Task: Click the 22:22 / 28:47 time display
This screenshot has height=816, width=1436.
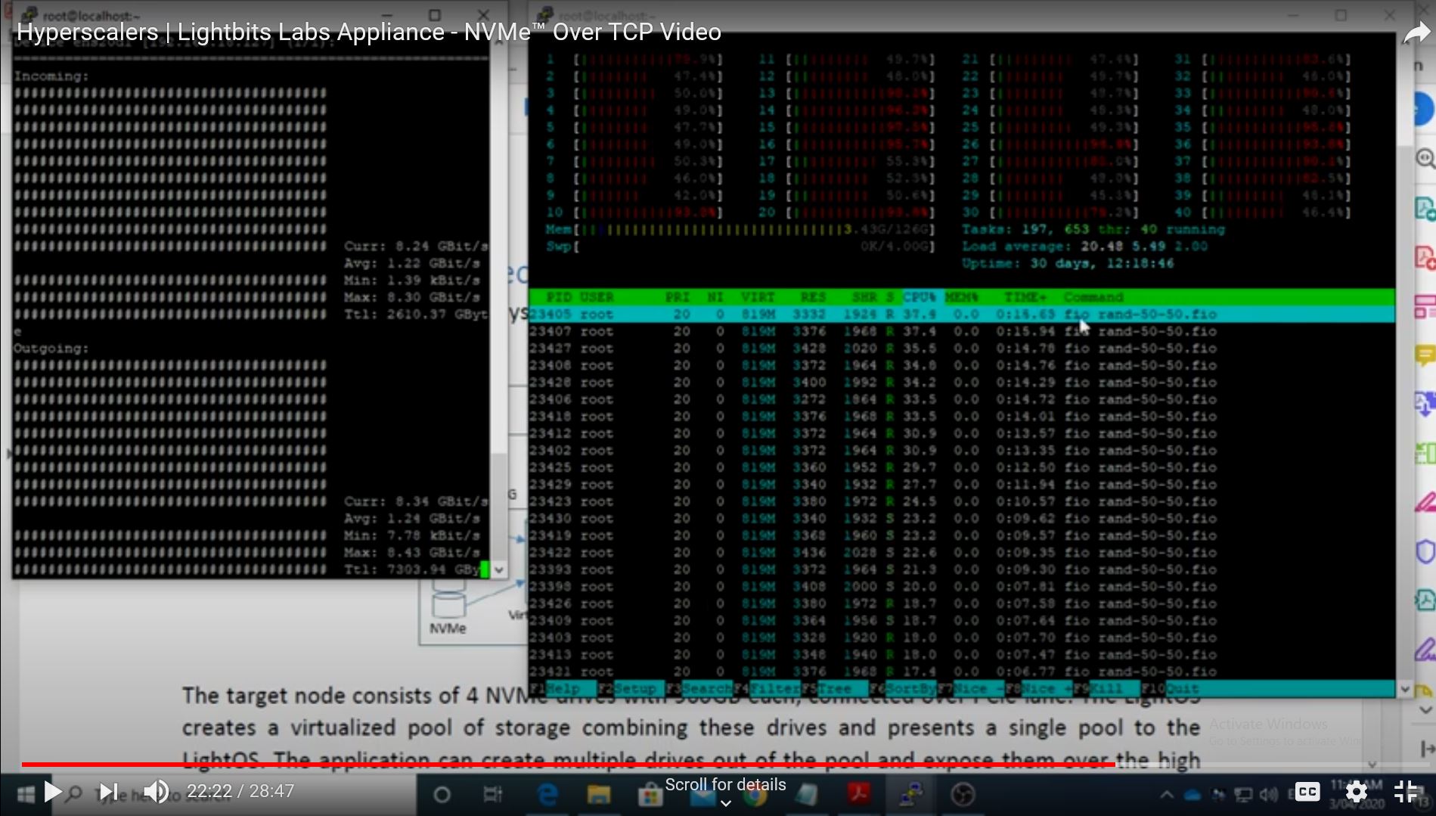Action: pos(240,792)
